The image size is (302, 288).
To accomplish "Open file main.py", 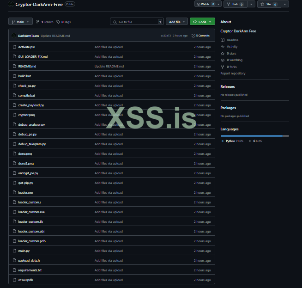I will (x=24, y=251).
